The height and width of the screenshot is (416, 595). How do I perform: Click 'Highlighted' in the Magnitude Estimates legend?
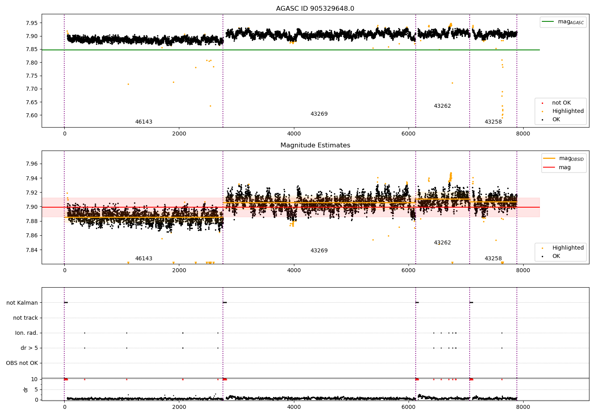(x=568, y=248)
